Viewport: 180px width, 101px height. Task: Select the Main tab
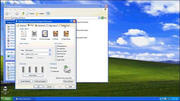click(x=31, y=25)
